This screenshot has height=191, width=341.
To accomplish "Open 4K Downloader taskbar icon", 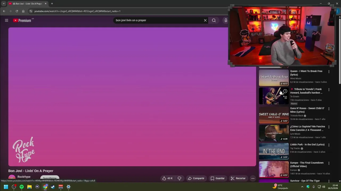I will (x=37, y=187).
